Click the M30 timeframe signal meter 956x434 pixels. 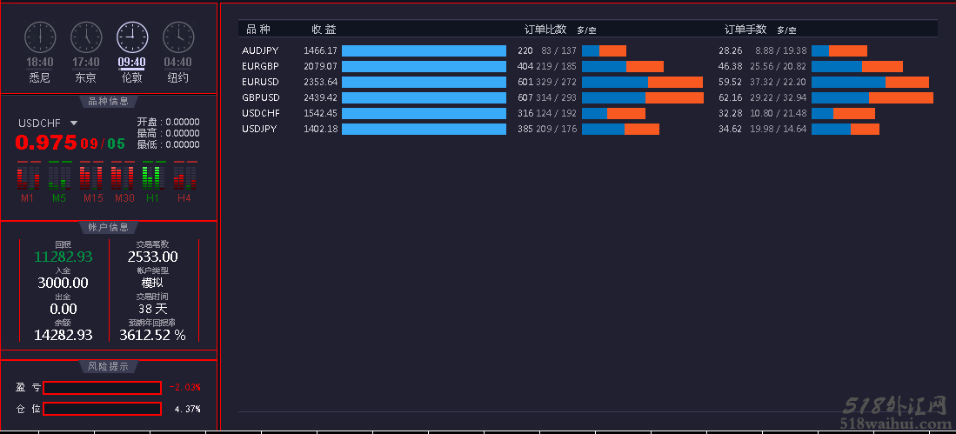point(124,177)
